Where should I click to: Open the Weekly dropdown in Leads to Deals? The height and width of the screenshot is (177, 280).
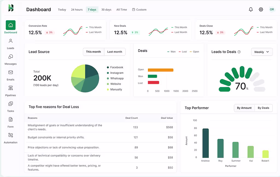pyautogui.click(x=262, y=52)
